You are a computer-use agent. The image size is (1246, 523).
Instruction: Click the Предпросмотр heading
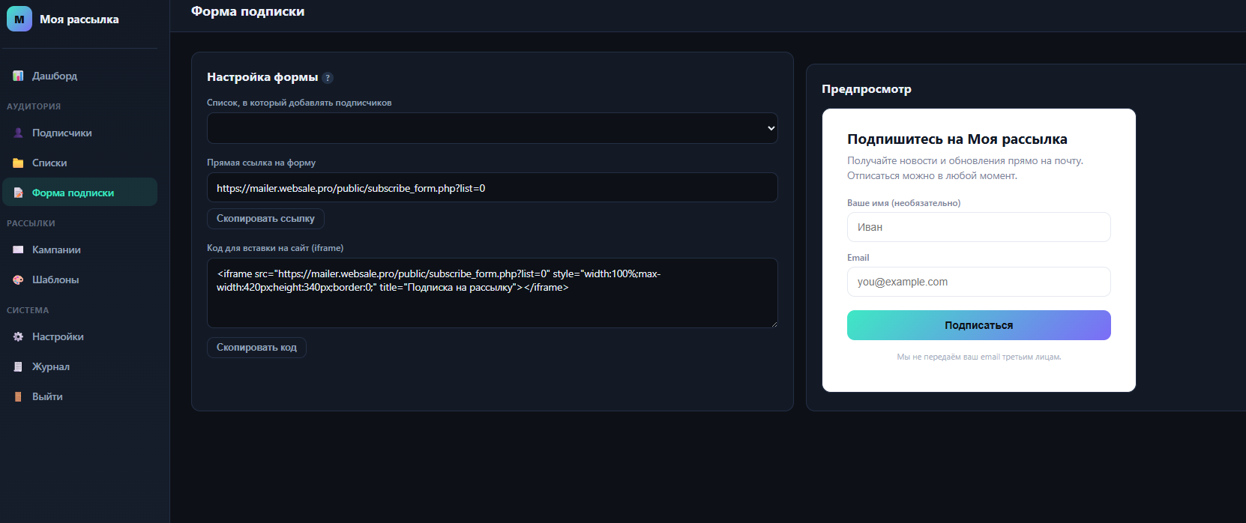867,89
